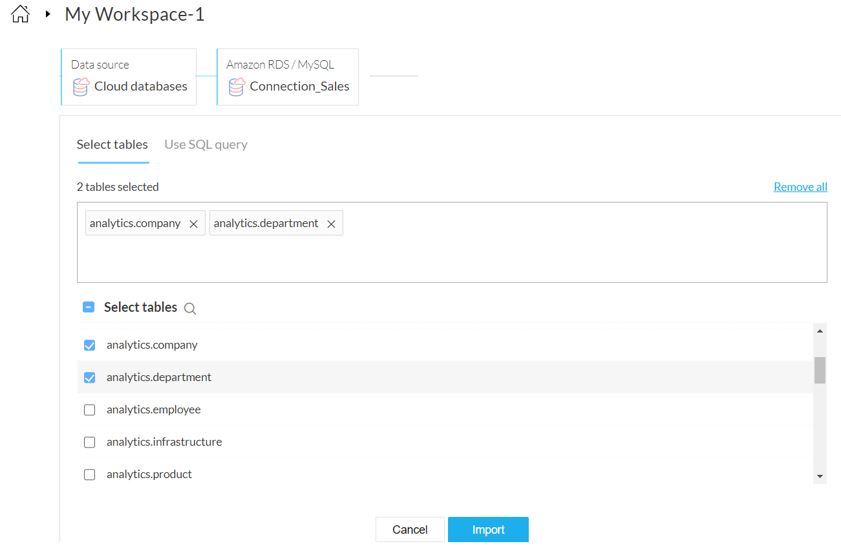Click the table list scrollbar down arrow

tap(820, 476)
